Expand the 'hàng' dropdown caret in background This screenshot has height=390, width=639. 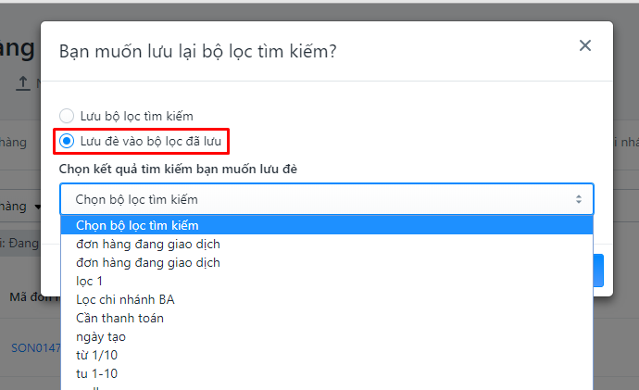[x=37, y=207]
